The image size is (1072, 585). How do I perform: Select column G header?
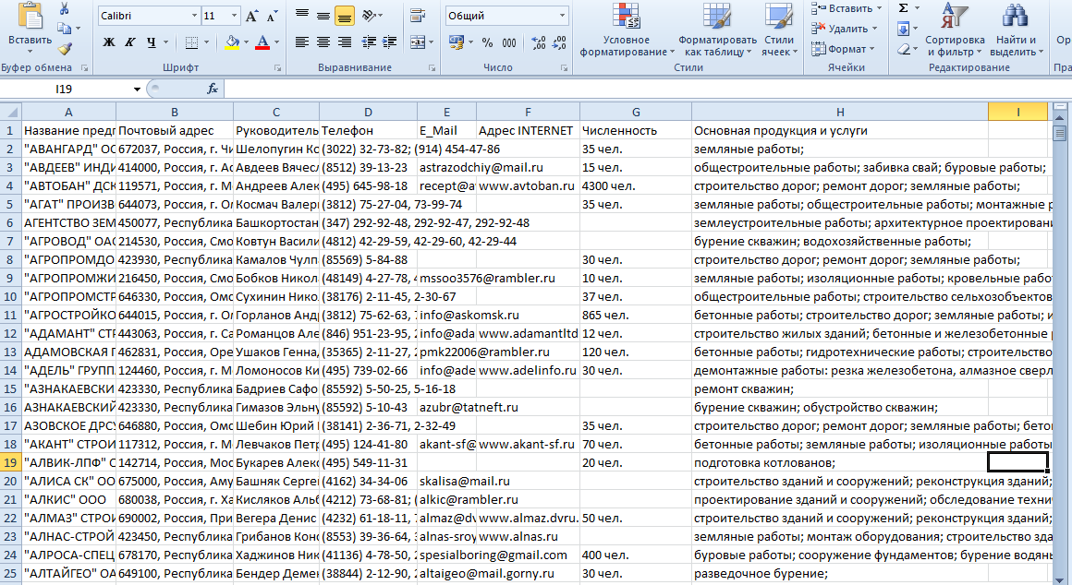(x=635, y=112)
